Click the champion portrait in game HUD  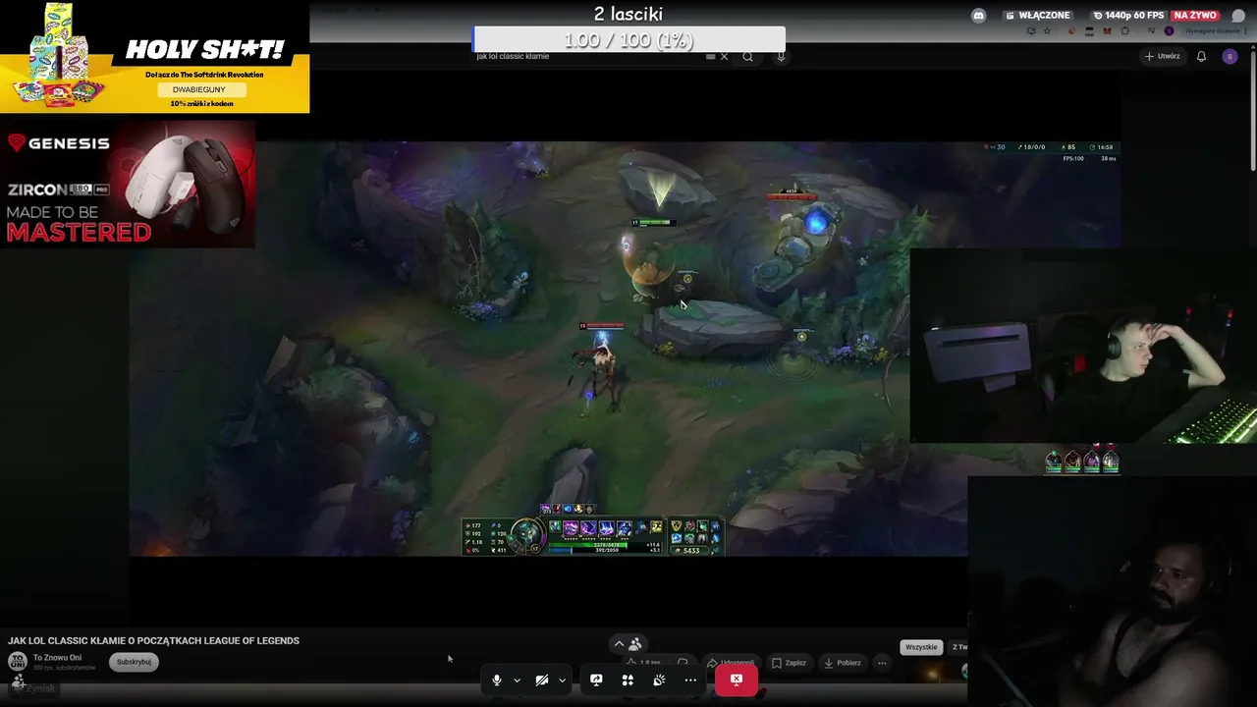tap(528, 534)
